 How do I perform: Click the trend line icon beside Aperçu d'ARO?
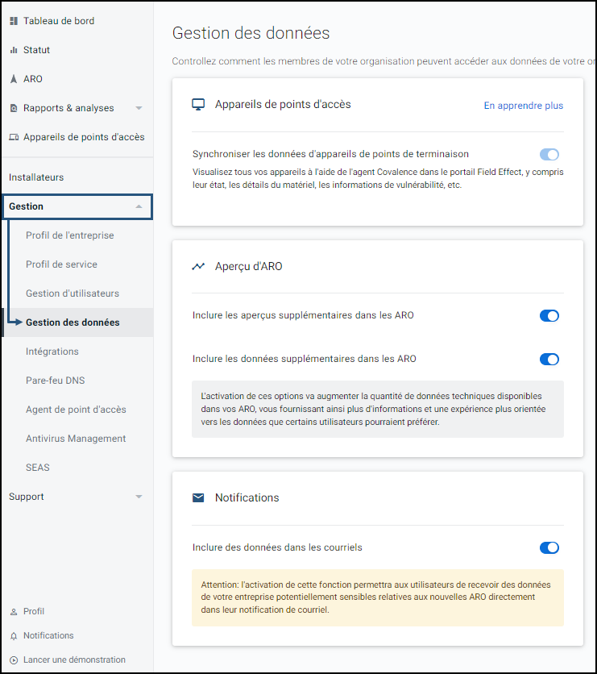[x=198, y=267]
